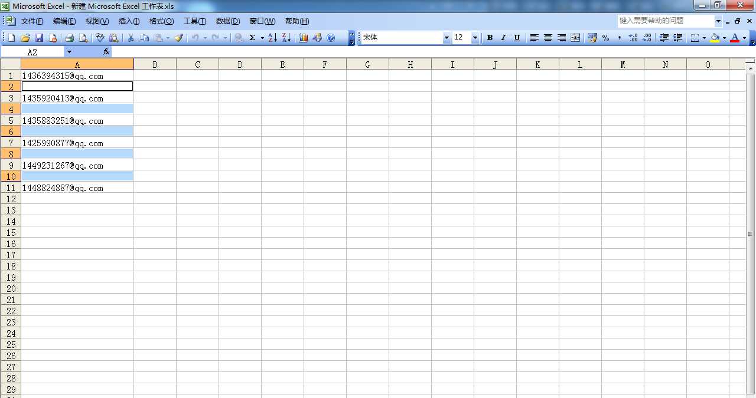The width and height of the screenshot is (756, 398).
Task: Toggle underline formatting
Action: pyautogui.click(x=517, y=38)
